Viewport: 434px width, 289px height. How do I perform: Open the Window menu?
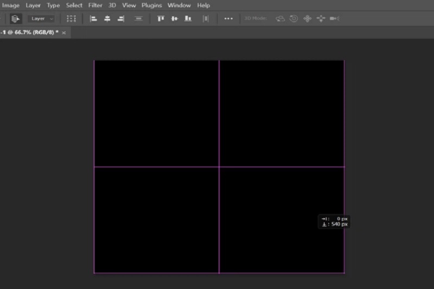(179, 5)
